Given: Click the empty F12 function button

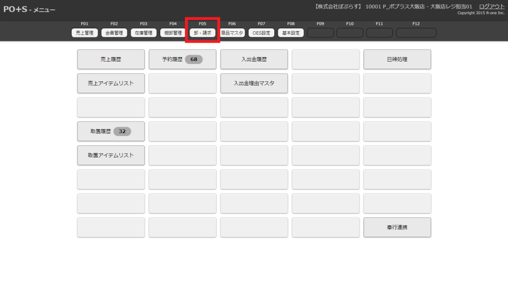Looking at the screenshot, I should pyautogui.click(x=416, y=33).
